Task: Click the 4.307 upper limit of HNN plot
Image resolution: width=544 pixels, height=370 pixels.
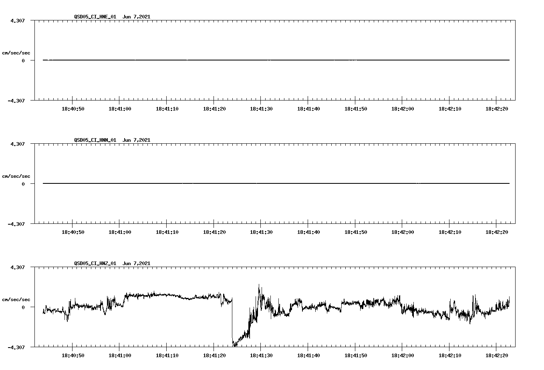Action: (18, 144)
